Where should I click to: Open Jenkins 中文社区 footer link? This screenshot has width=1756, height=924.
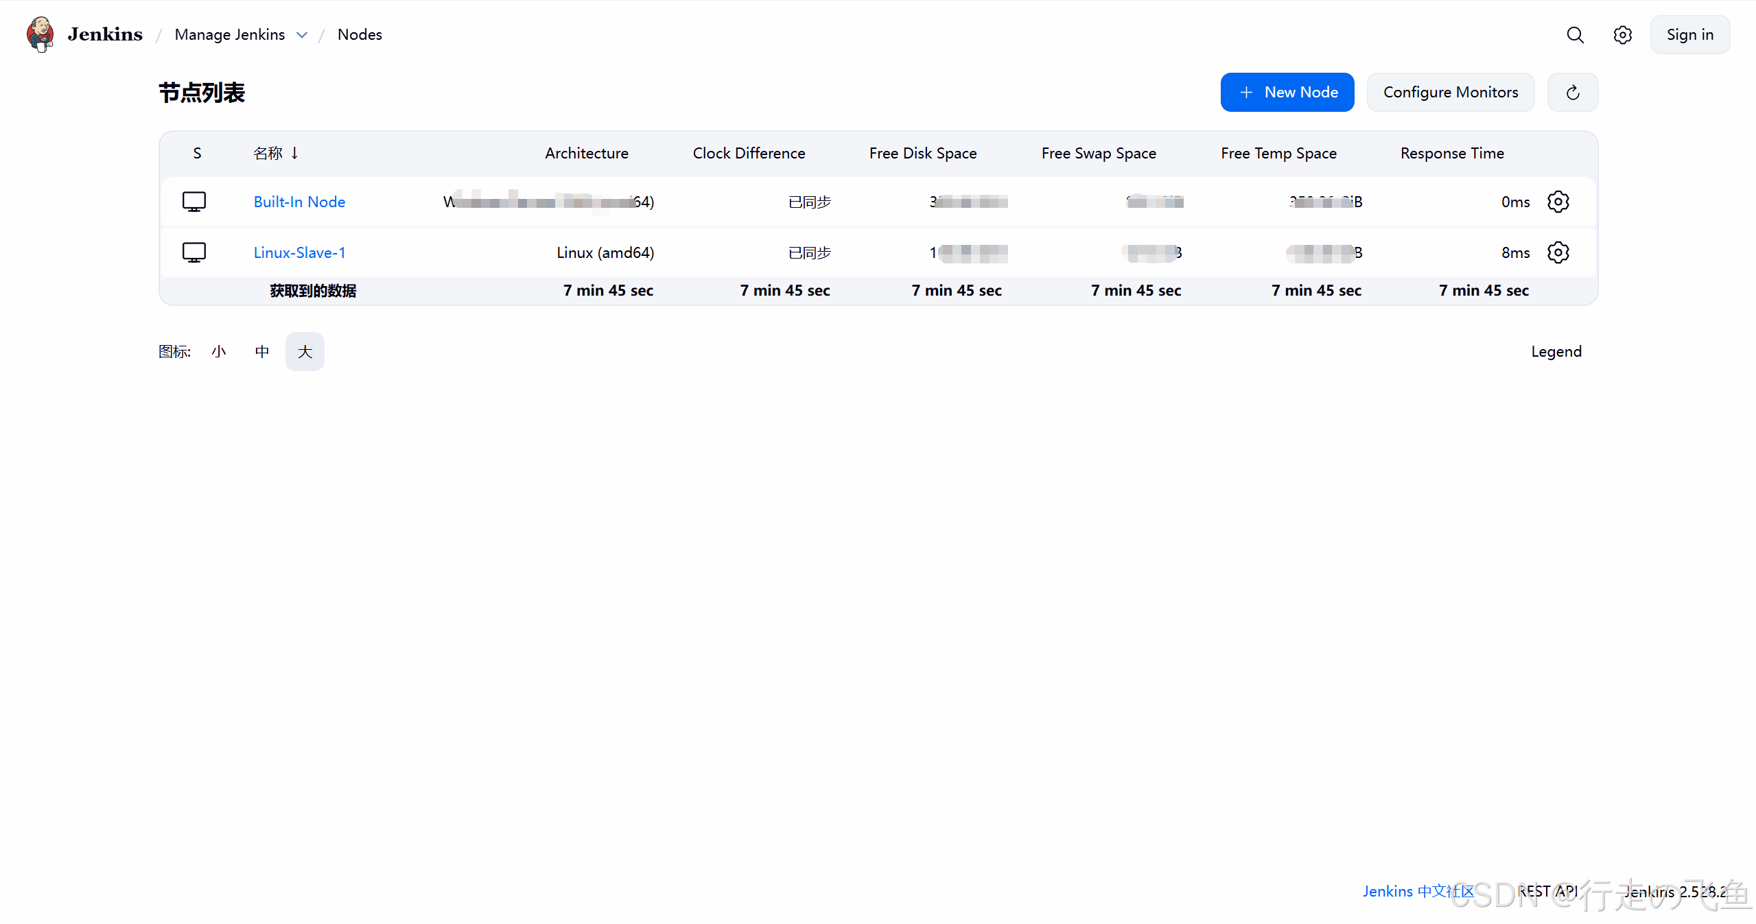pyautogui.click(x=1418, y=891)
